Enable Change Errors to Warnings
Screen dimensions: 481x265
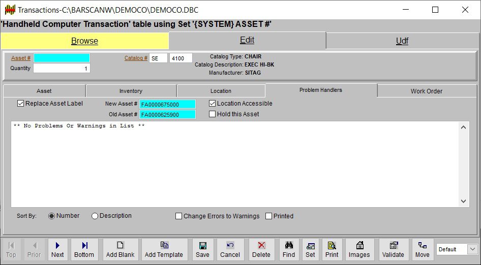click(179, 216)
